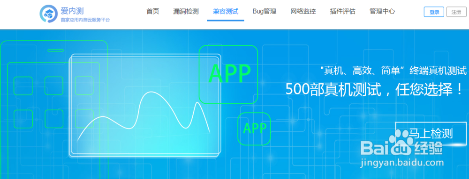Click the 登录 button
Viewport: 469px width, 179px height.
[x=434, y=12]
